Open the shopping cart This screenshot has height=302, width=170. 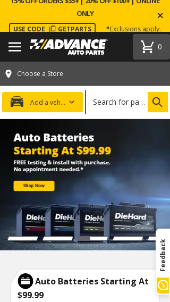[x=151, y=47]
